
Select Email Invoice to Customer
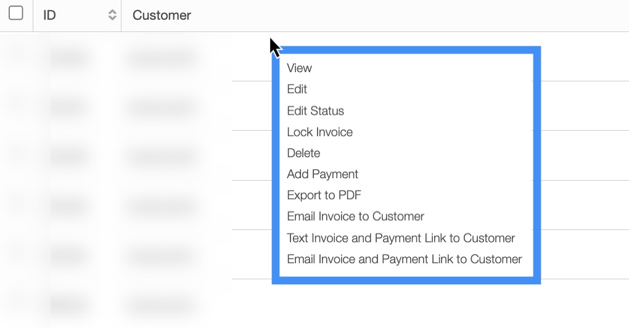pyautogui.click(x=356, y=216)
